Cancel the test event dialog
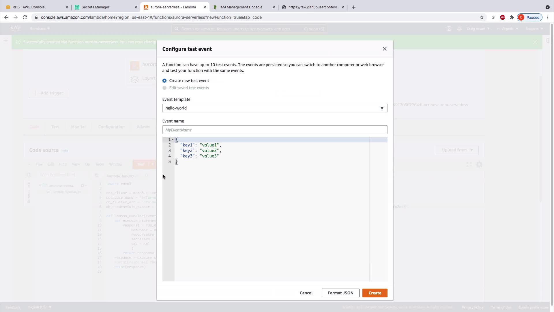The image size is (554, 312). pyautogui.click(x=306, y=293)
